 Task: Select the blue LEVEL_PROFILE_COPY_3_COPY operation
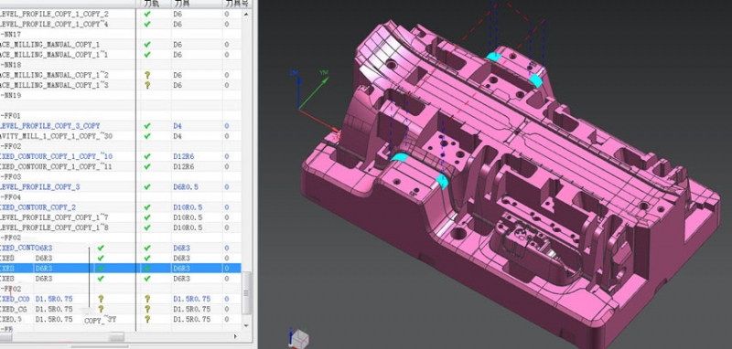[x=50, y=126]
